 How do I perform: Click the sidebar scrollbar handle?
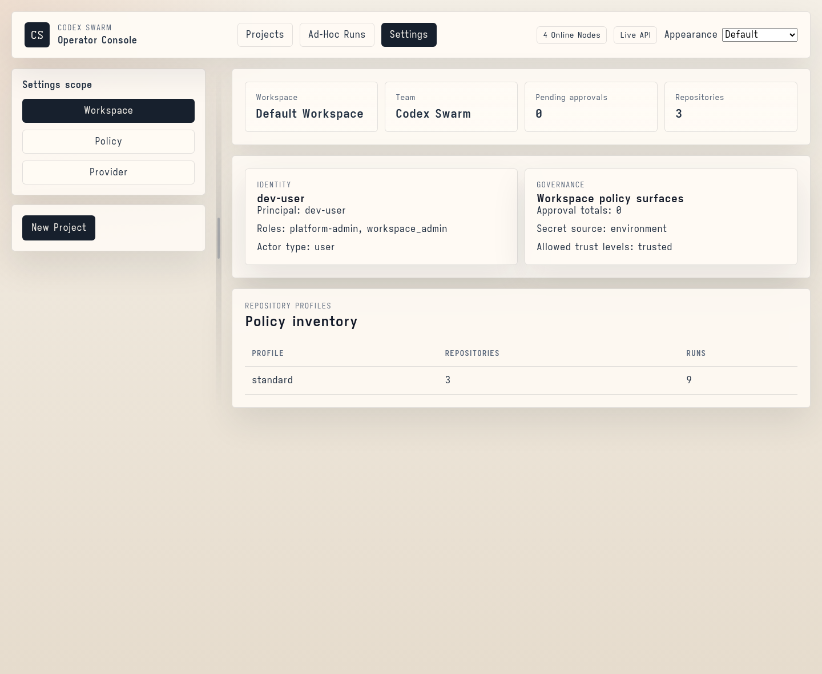coord(219,238)
